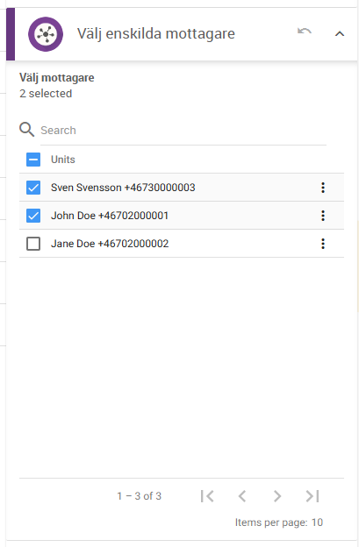Collapse the Välj enskilda mottagare panel

pyautogui.click(x=340, y=34)
